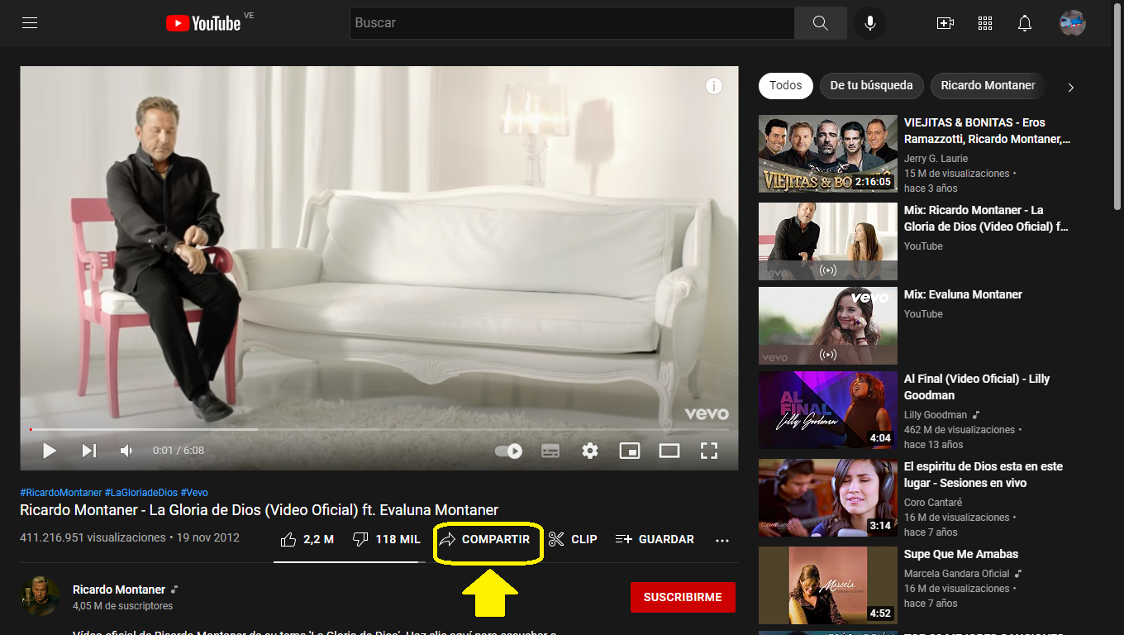Viewport: 1124px width, 635px height.
Task: Open the notifications bell
Action: (x=1025, y=23)
